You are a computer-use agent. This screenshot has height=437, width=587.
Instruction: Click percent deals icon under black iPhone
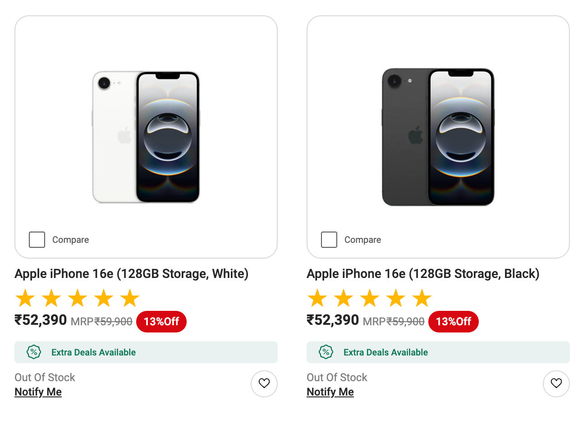[326, 352]
